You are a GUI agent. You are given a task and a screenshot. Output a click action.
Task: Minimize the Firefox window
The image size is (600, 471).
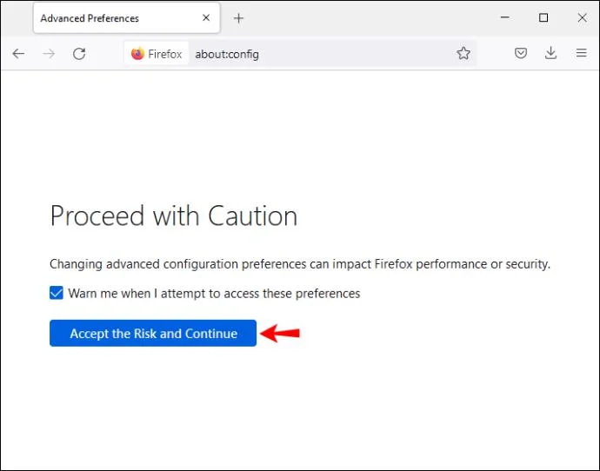coord(504,17)
